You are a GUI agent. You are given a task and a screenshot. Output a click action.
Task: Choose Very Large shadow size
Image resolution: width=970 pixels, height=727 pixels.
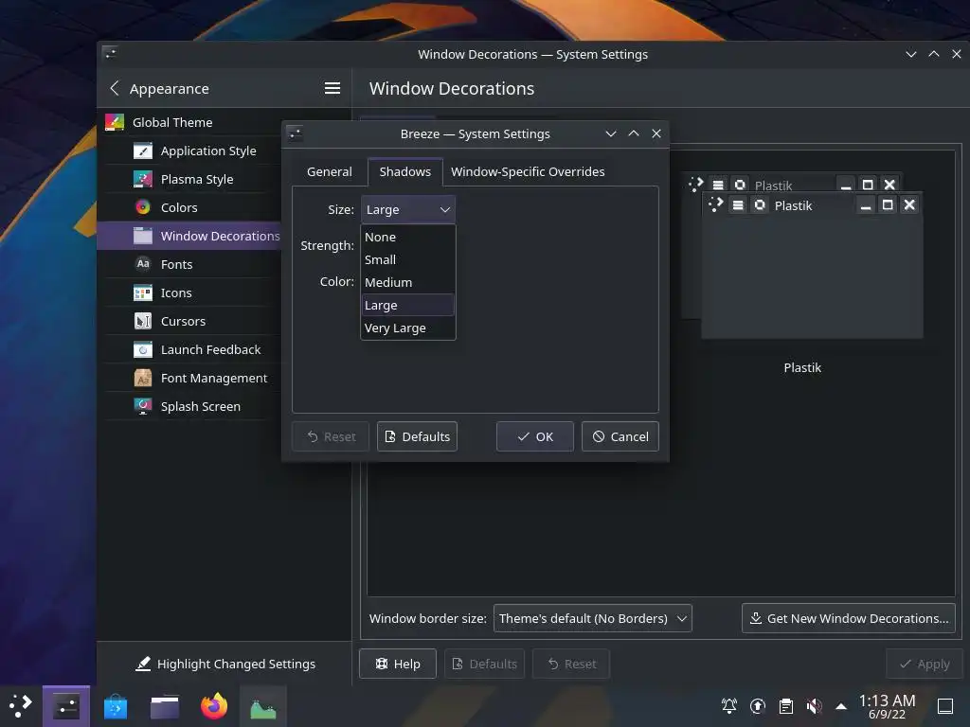pyautogui.click(x=407, y=328)
